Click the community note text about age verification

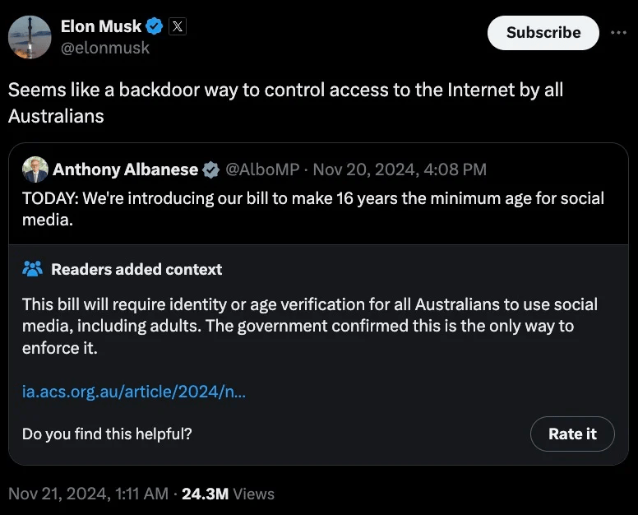(x=309, y=326)
